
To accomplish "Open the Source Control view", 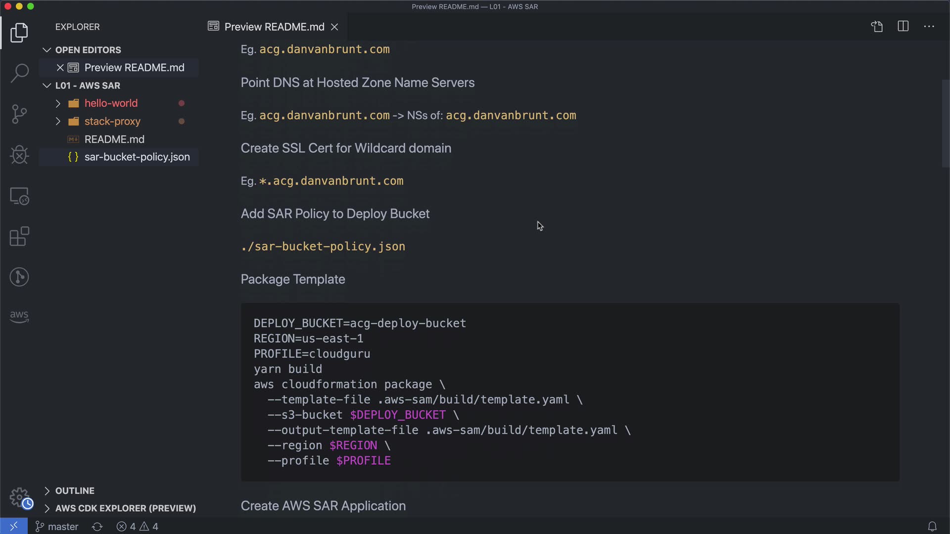I will [19, 114].
